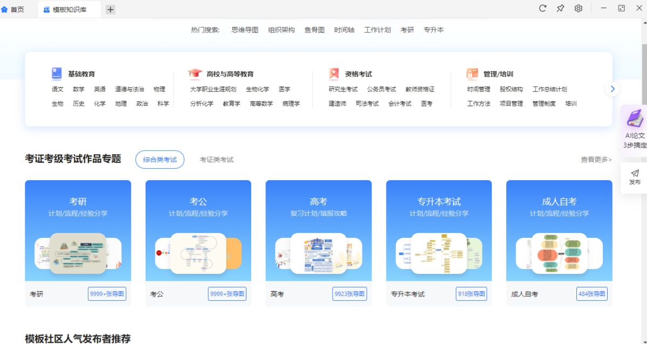647x344 pixels.
Task: Click the 9923张导图 badge under 高考
Action: pos(349,294)
